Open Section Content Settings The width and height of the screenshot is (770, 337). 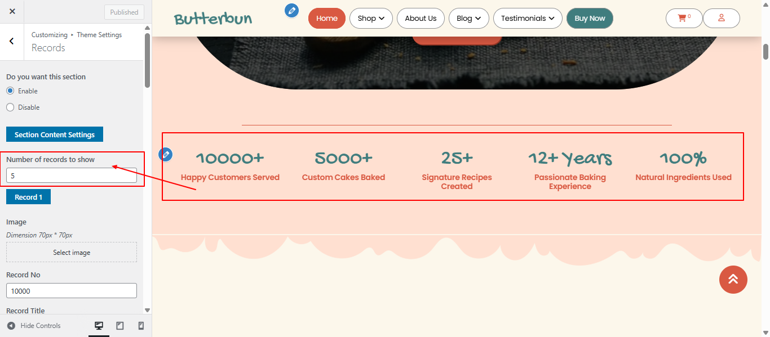click(x=54, y=134)
